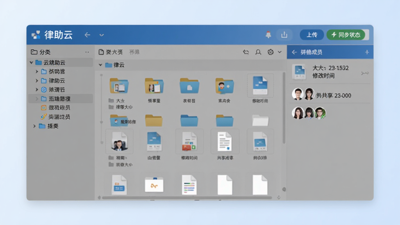400x225 pixels.
Task: Click the folder icon beside 分类
Action: point(34,52)
